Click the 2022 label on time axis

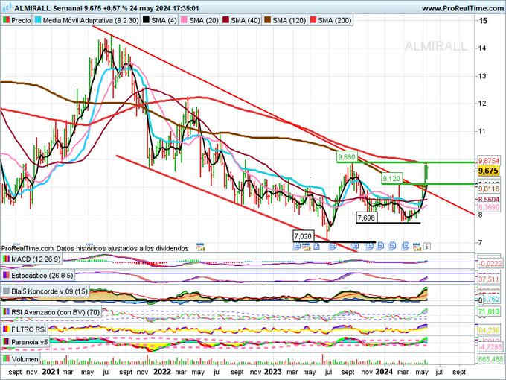click(161, 372)
